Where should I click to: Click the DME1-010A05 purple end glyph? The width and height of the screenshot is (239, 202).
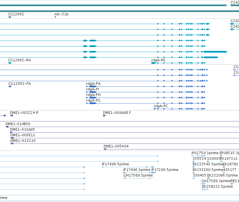click(x=11, y=132)
